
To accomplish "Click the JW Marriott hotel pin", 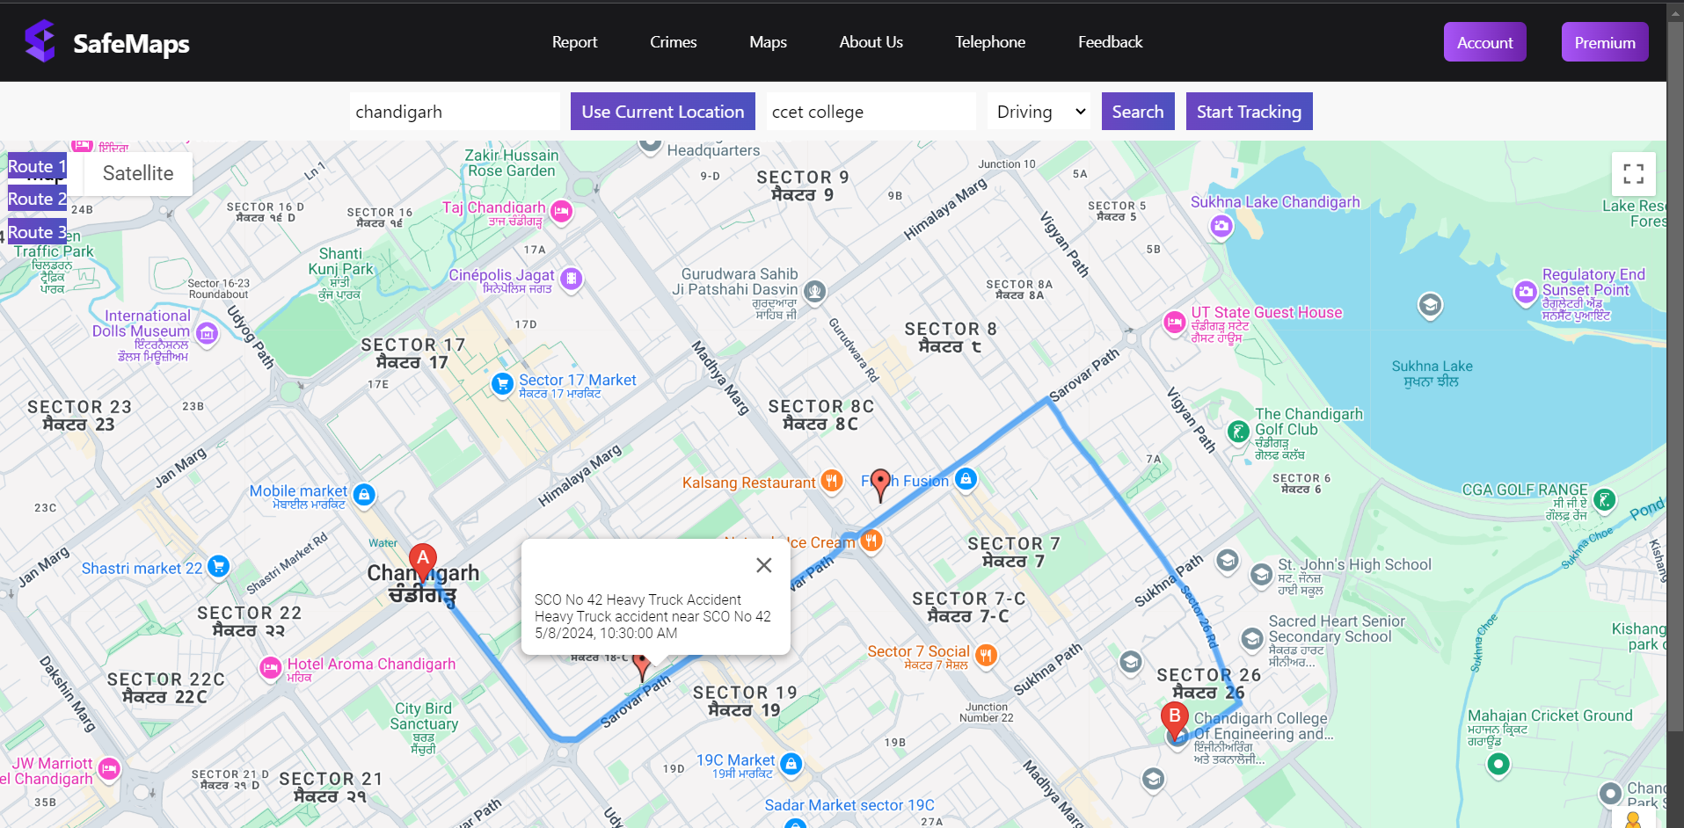I will (109, 769).
